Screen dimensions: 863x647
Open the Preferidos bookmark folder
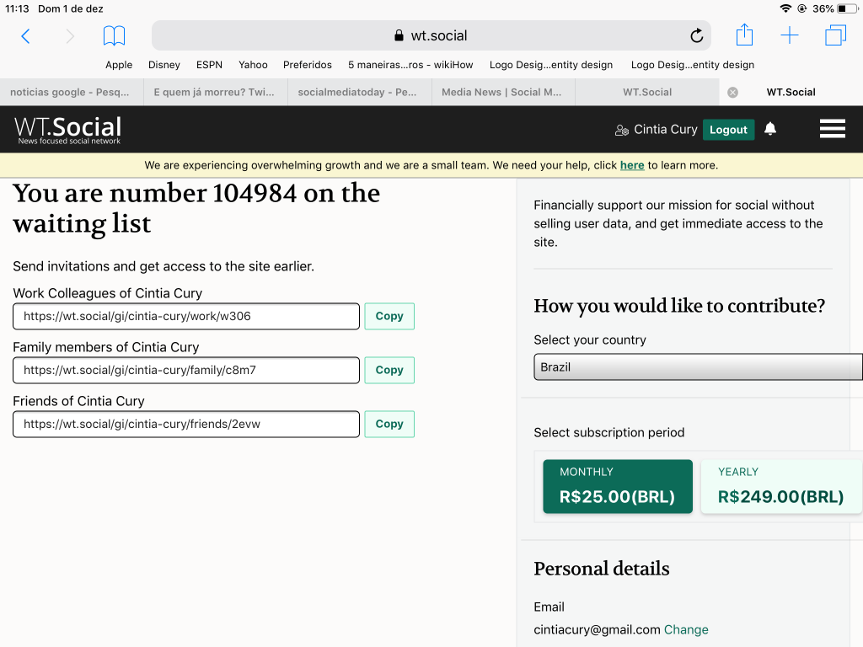coord(307,65)
